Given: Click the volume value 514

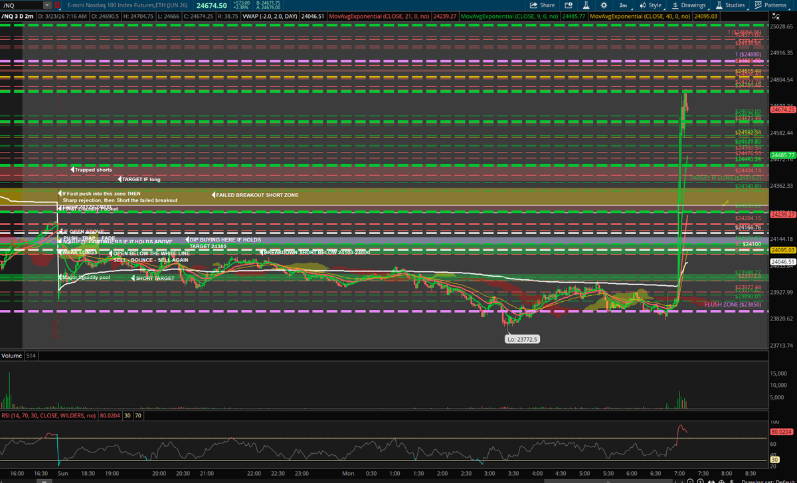Looking at the screenshot, I should [x=30, y=356].
